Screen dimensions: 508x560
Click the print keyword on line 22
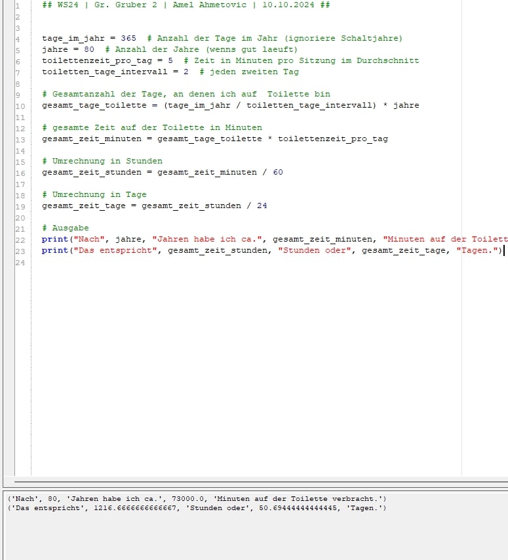point(55,239)
